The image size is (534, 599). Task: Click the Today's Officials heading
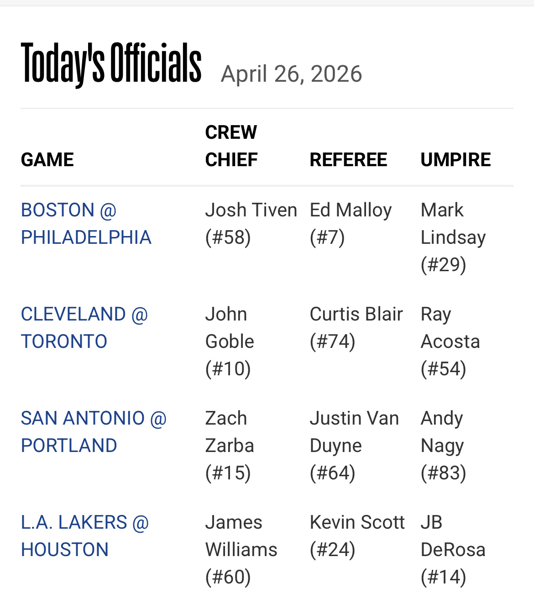click(x=111, y=63)
